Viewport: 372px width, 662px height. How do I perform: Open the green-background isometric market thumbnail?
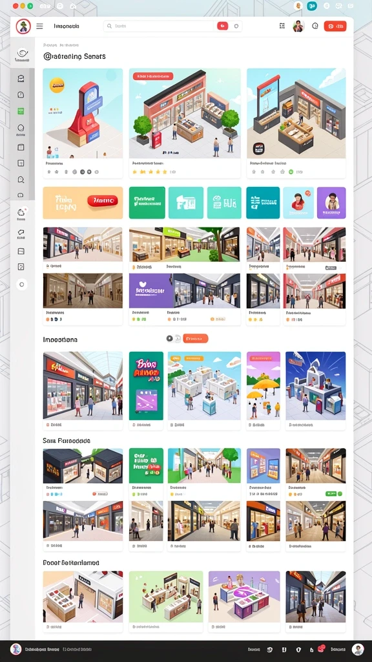click(166, 597)
